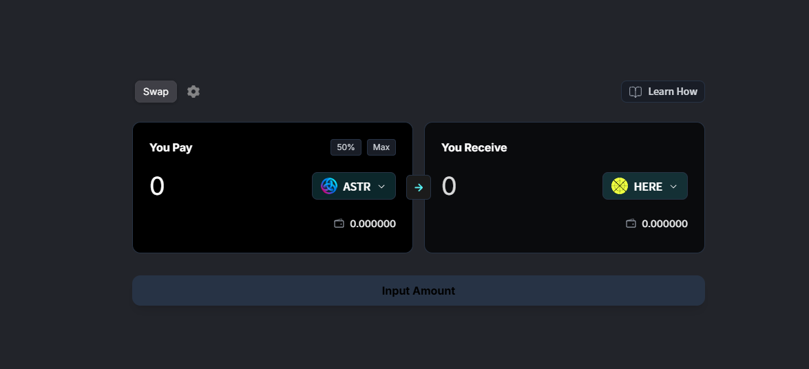The width and height of the screenshot is (809, 369).
Task: Switch token direction with arrow button
Action: tap(419, 187)
